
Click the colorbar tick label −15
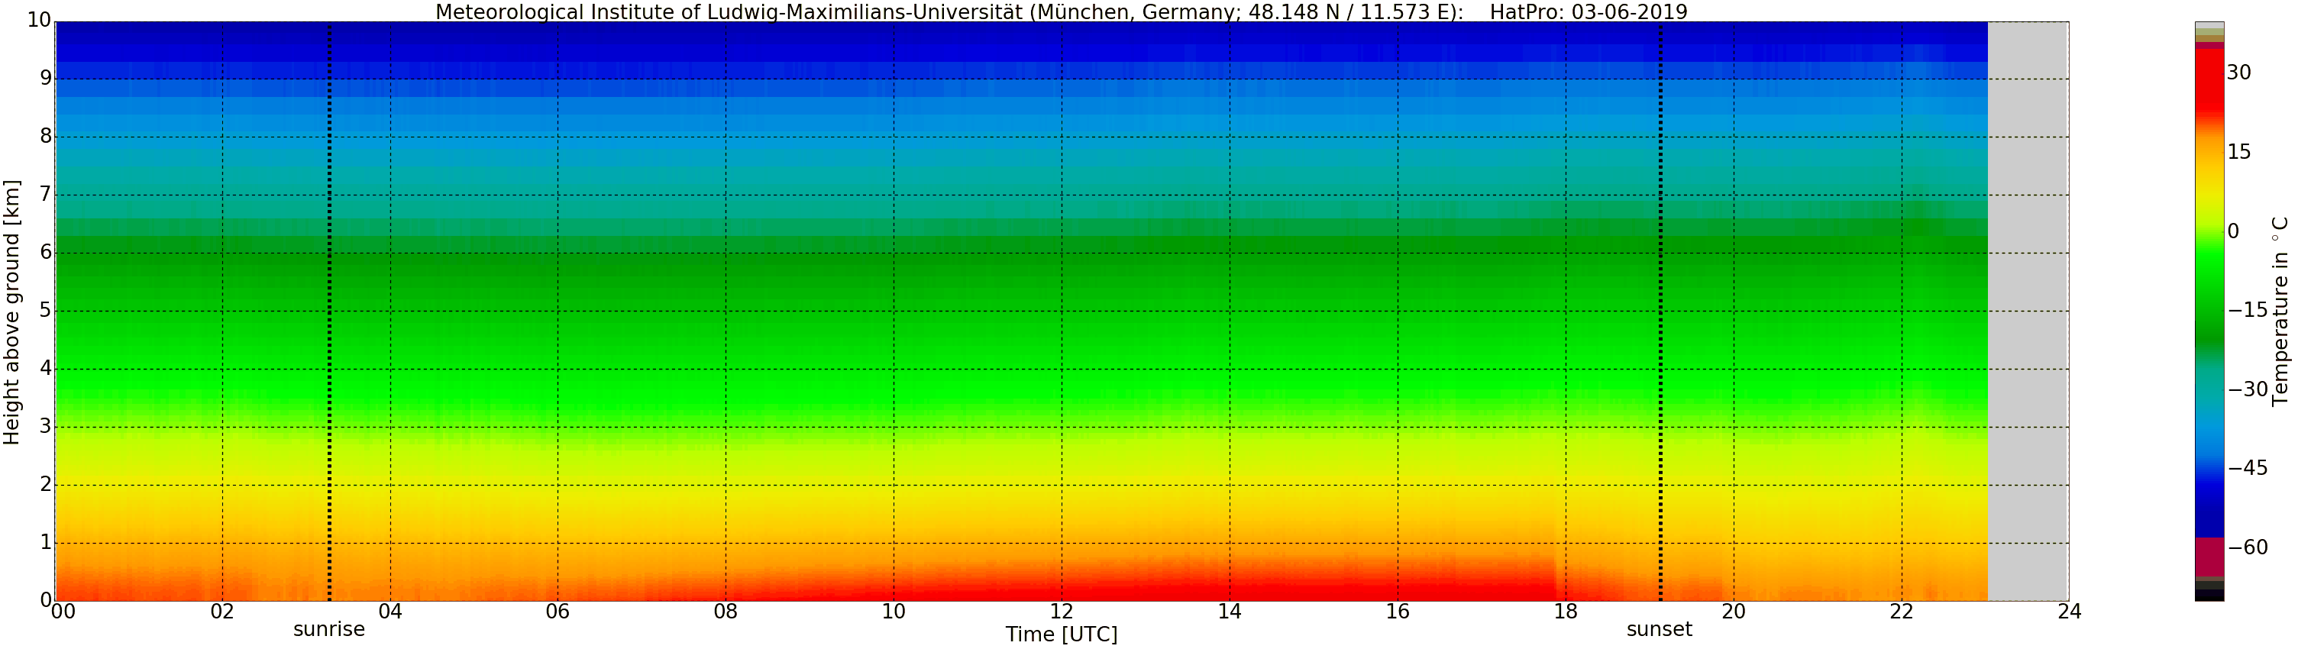point(2247,310)
